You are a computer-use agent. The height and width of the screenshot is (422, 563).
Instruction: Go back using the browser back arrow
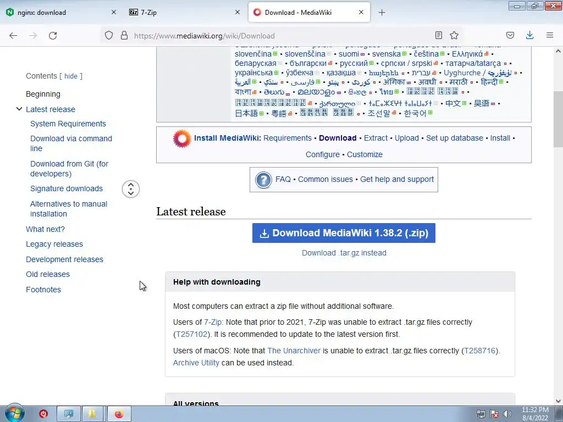coord(13,36)
